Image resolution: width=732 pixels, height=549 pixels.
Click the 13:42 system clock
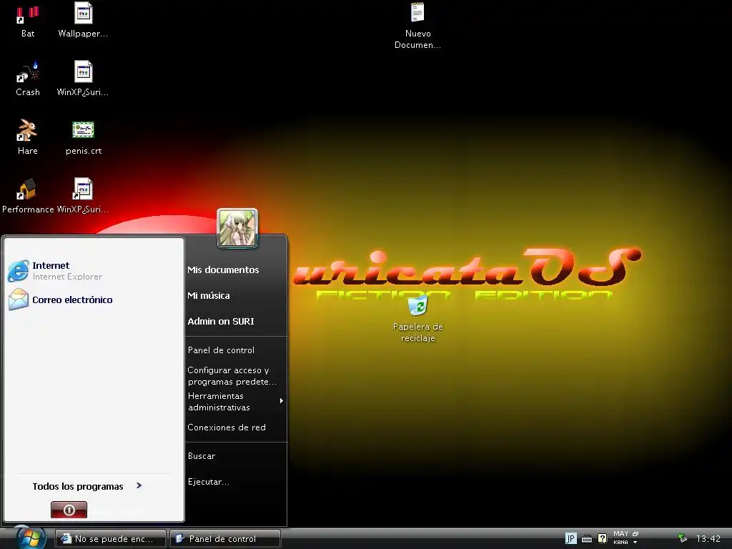tap(708, 539)
